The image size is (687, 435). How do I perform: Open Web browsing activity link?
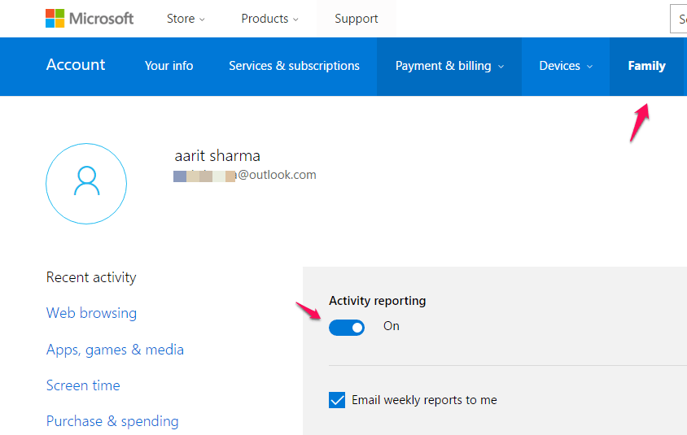[91, 313]
